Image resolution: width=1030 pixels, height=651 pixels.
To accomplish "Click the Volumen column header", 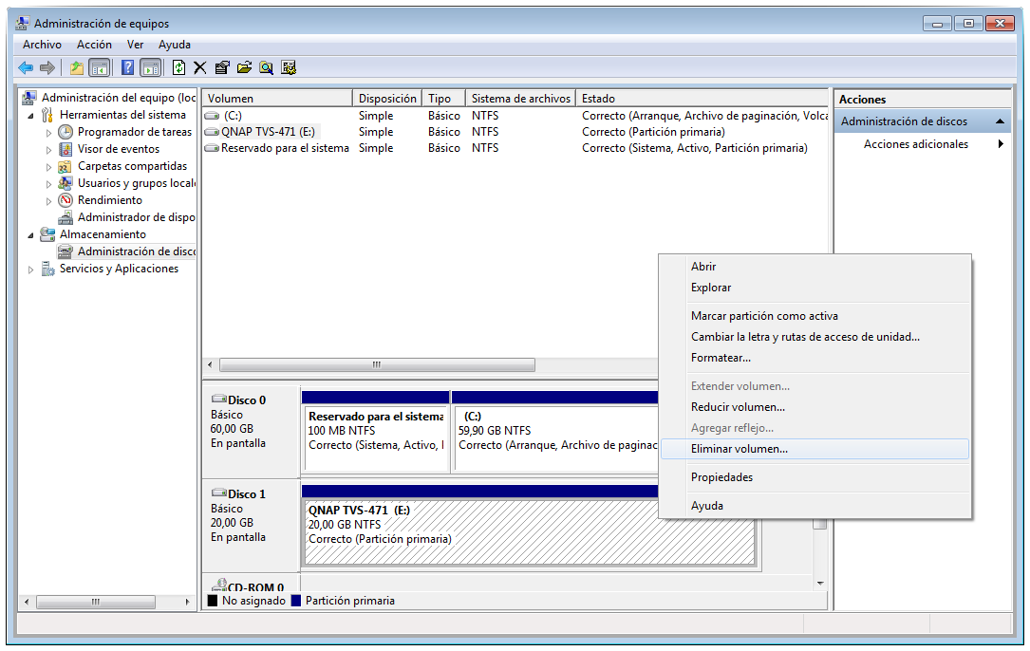I will [x=277, y=99].
